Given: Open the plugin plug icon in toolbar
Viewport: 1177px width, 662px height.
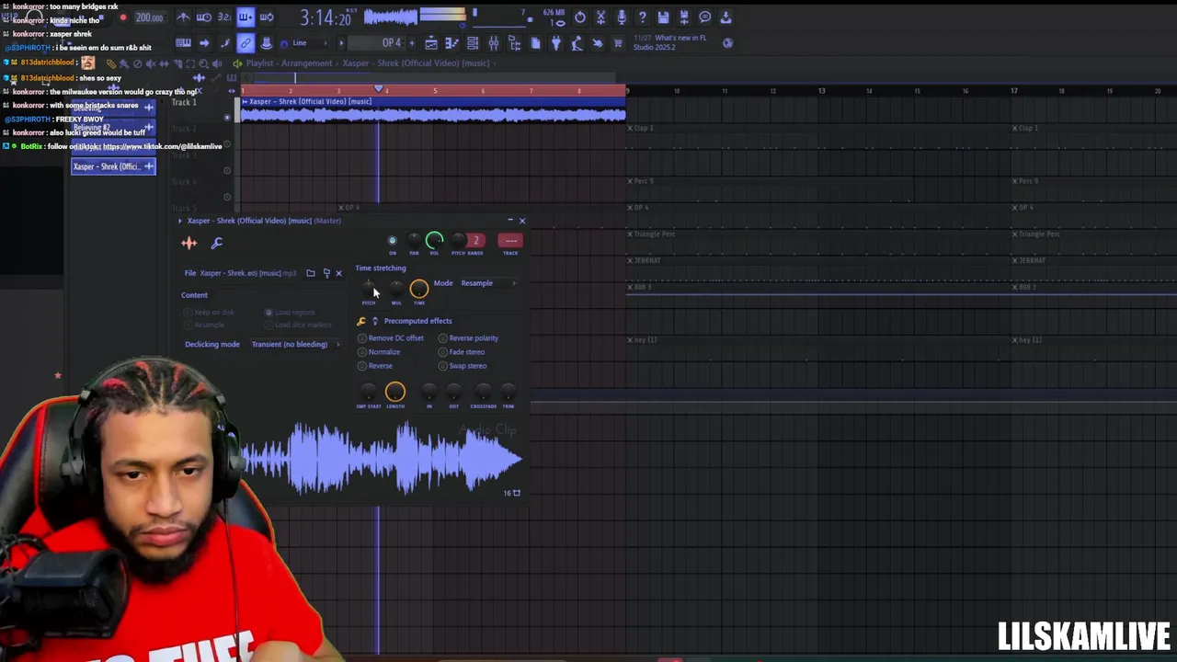Looking at the screenshot, I should [x=556, y=43].
